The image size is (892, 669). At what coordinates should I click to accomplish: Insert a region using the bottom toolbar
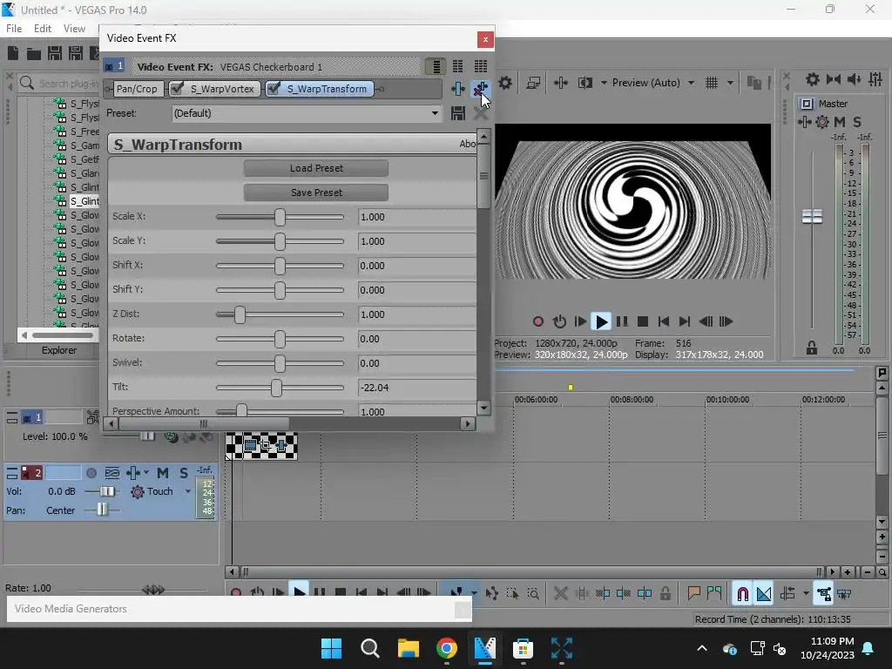[x=714, y=594]
